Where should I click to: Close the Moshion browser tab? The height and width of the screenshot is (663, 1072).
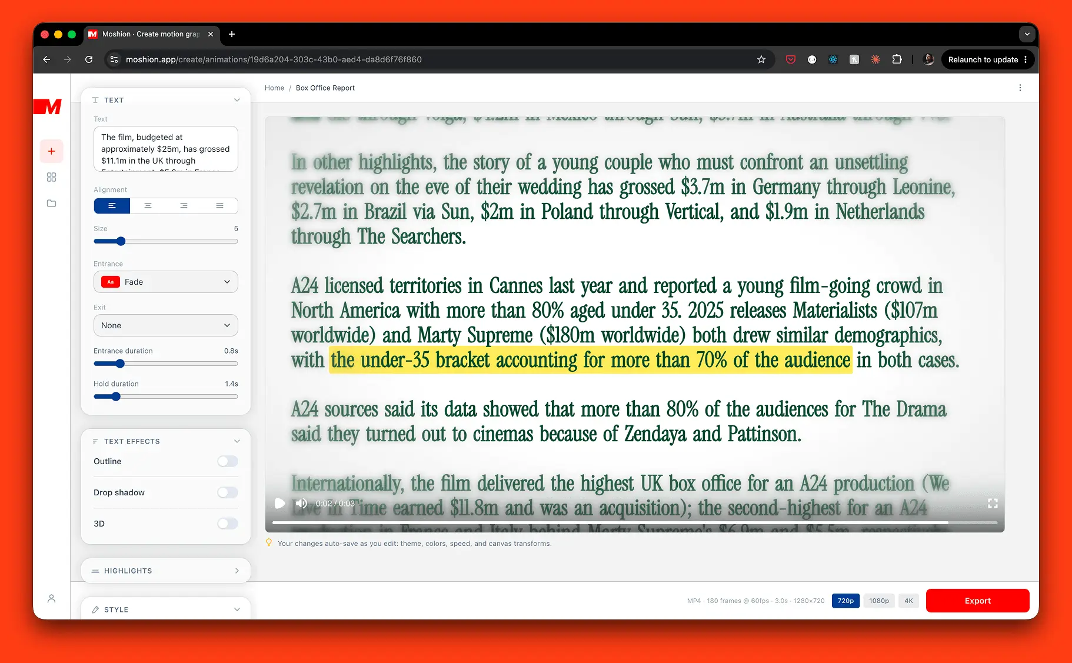tap(211, 34)
